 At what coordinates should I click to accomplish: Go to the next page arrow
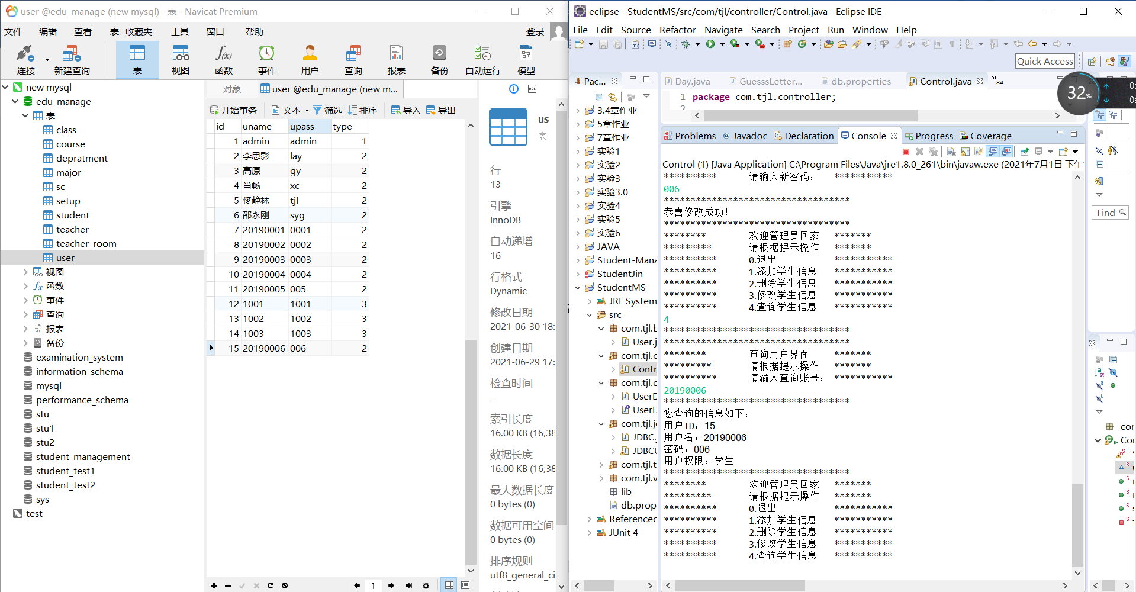(391, 585)
